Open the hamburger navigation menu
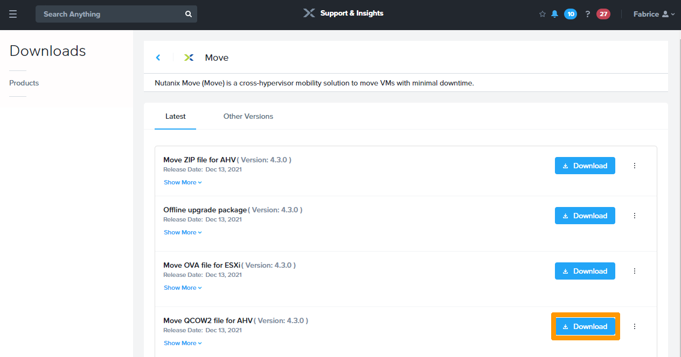 (13, 14)
